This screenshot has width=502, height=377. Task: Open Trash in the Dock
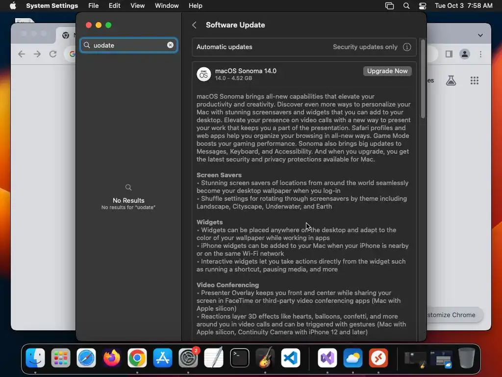(x=467, y=358)
